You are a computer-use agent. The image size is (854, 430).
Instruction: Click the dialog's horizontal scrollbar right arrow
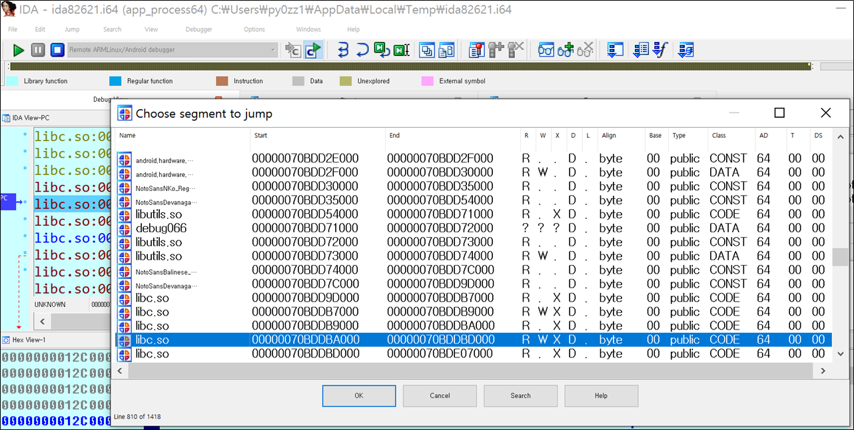point(824,370)
